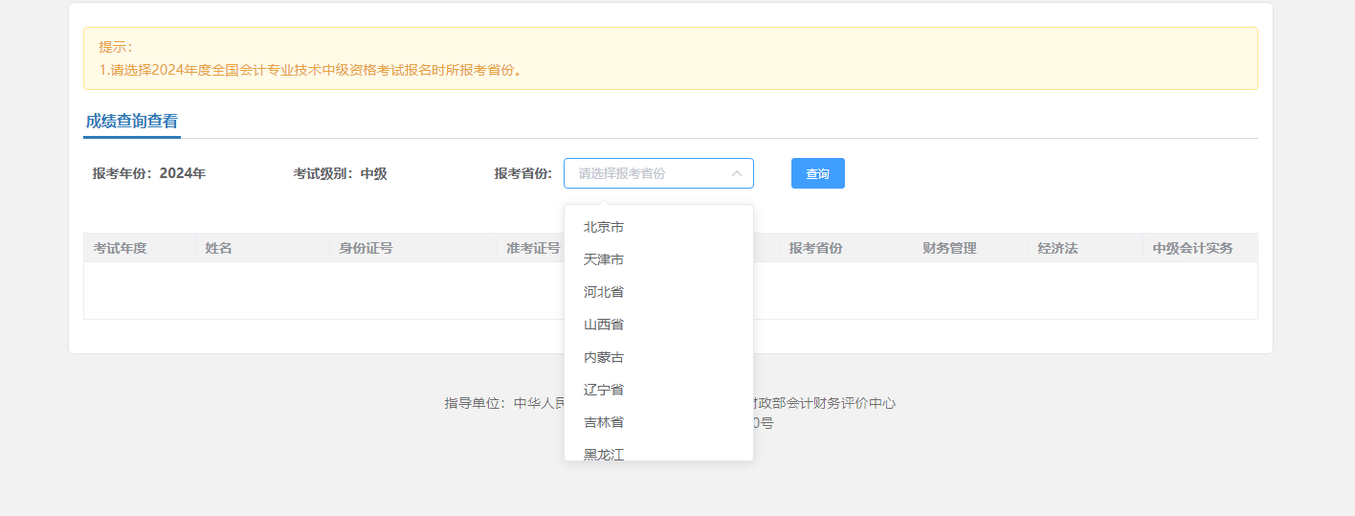1355x516 pixels.
Task: Click the 身份证号 column header
Action: [x=366, y=248]
